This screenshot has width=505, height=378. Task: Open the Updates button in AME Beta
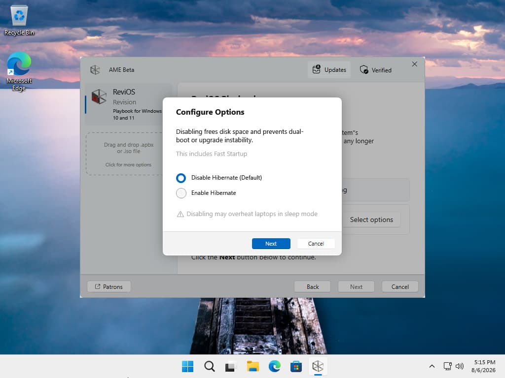329,70
